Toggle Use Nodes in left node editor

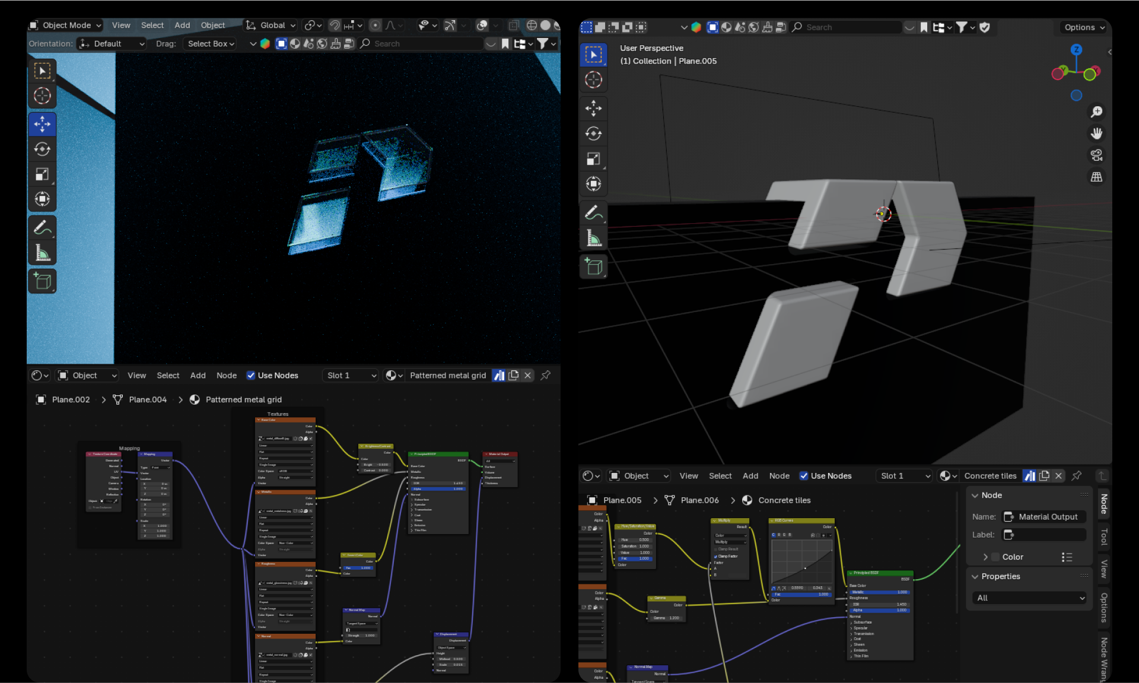251,375
